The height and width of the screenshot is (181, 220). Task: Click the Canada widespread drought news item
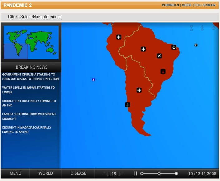tap(29, 116)
